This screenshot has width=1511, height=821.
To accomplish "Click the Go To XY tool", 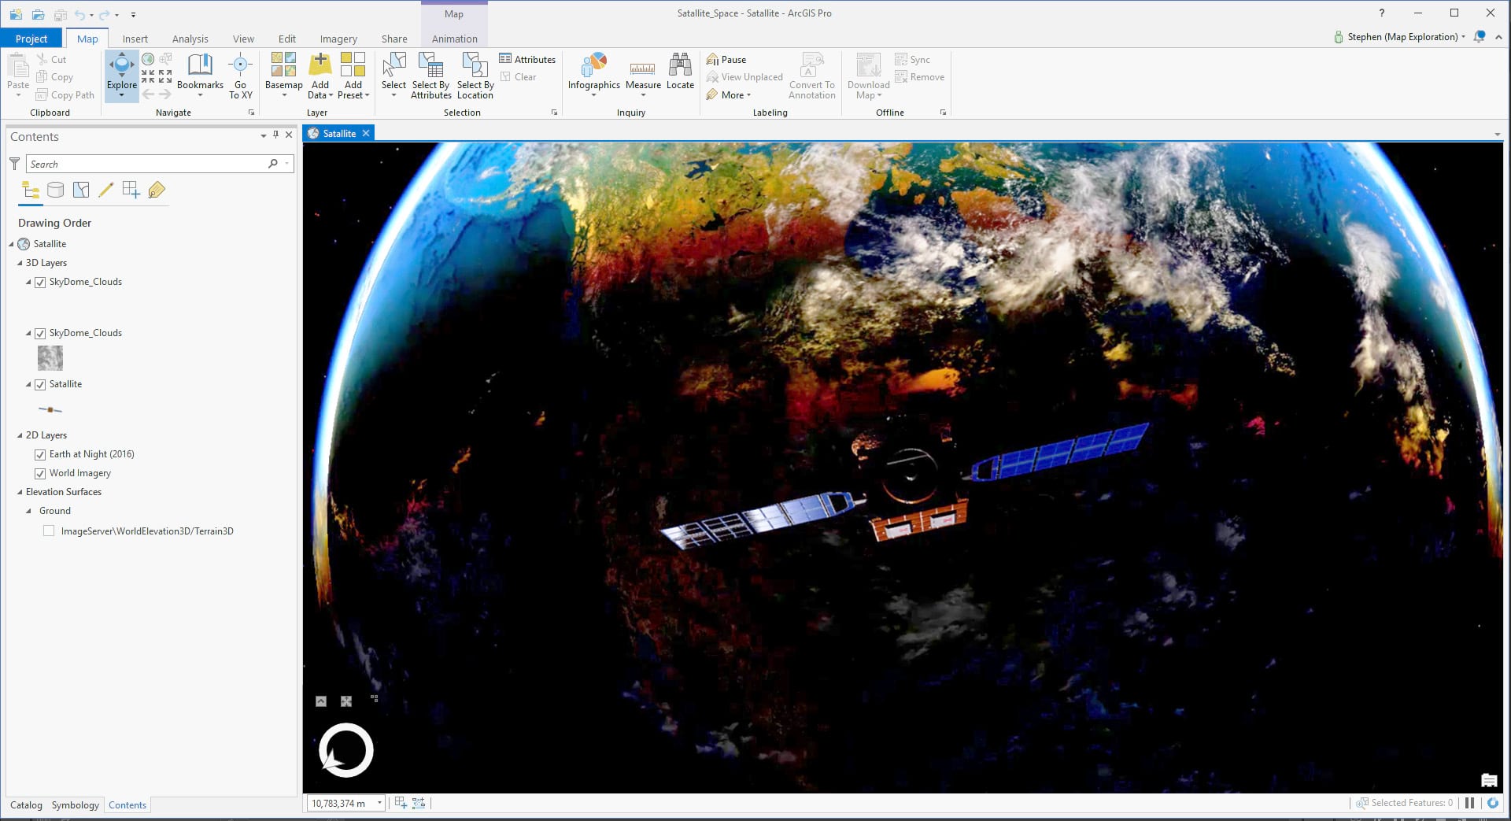I will point(241,75).
